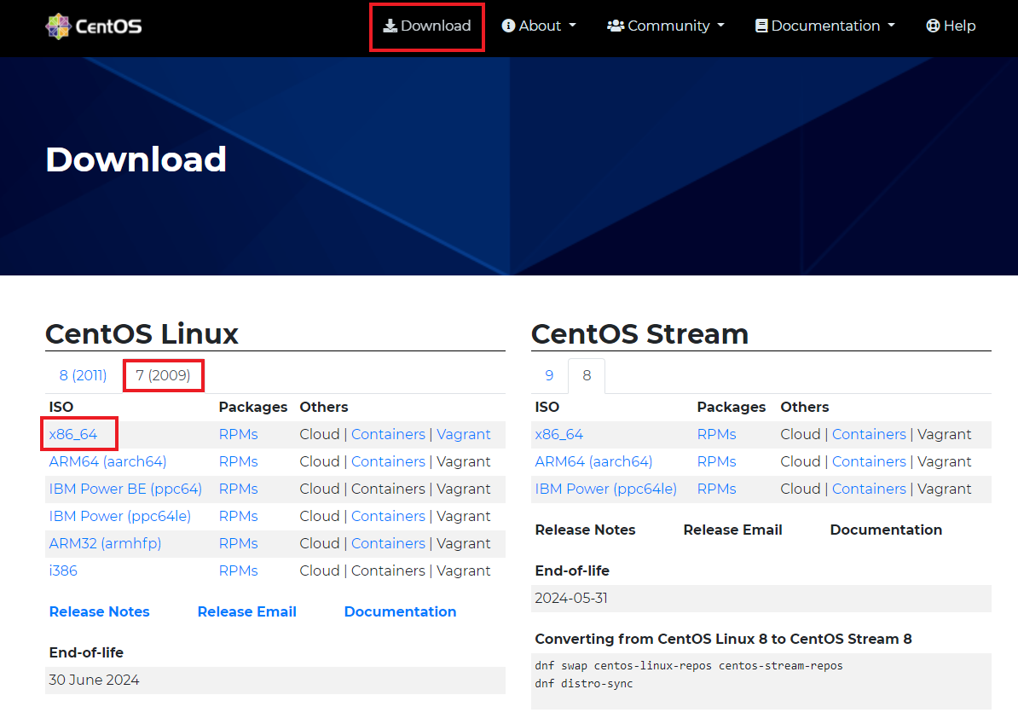The image size is (1018, 724).
Task: Open Containers in CentOS Stream ppc64le row
Action: (870, 489)
